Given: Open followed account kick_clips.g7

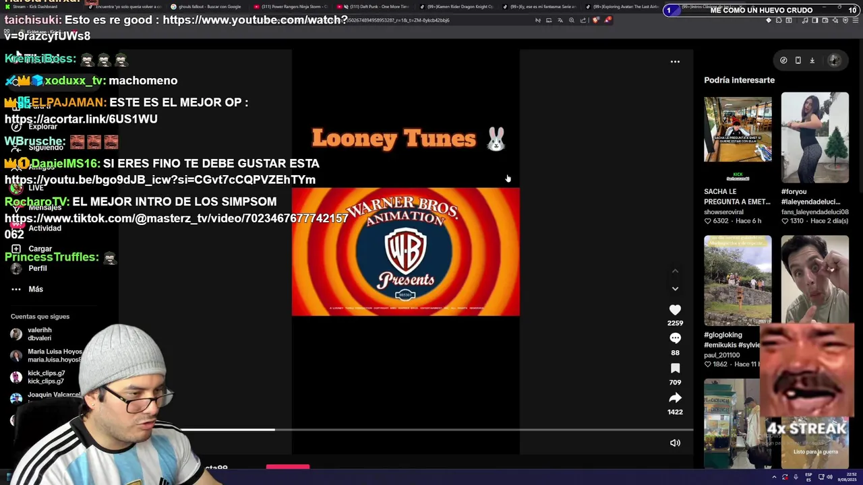Looking at the screenshot, I should (46, 377).
